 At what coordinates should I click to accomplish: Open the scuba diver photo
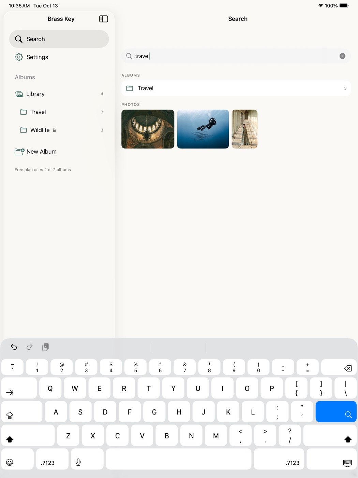click(203, 129)
